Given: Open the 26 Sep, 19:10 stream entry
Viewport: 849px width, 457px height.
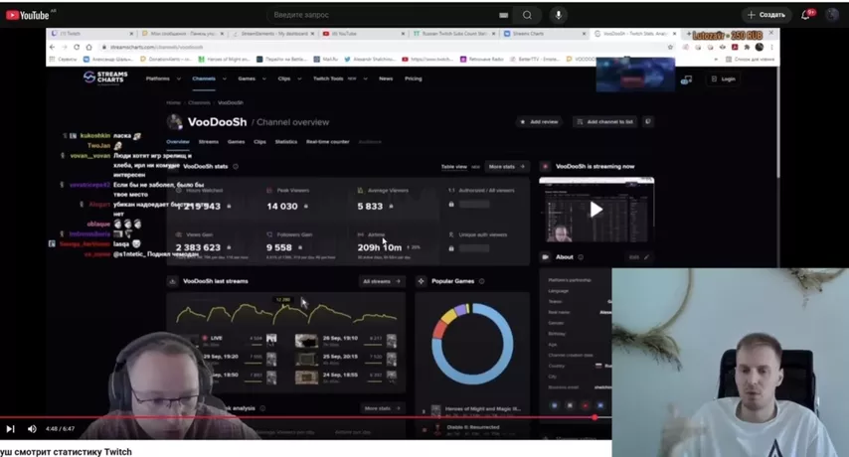Looking at the screenshot, I should coord(346,341).
